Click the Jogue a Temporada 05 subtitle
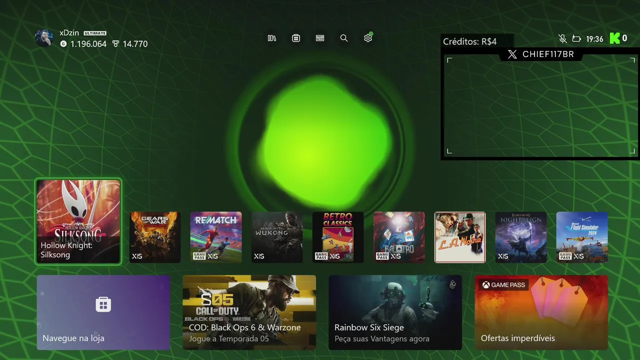The width and height of the screenshot is (640, 360). pos(229,338)
